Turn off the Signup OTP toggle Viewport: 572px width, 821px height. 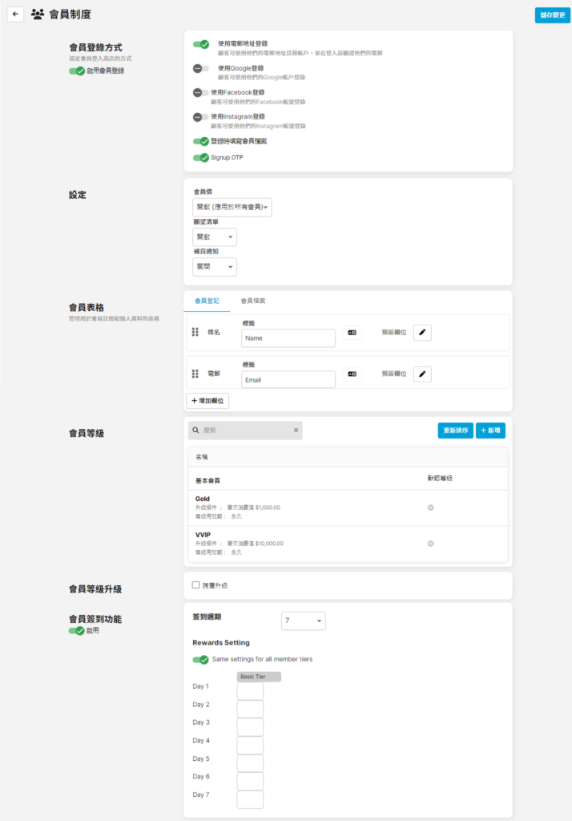coord(201,158)
